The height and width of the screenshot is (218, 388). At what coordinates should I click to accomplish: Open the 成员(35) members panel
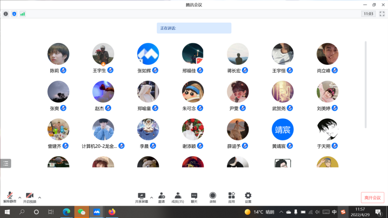tap(178, 197)
